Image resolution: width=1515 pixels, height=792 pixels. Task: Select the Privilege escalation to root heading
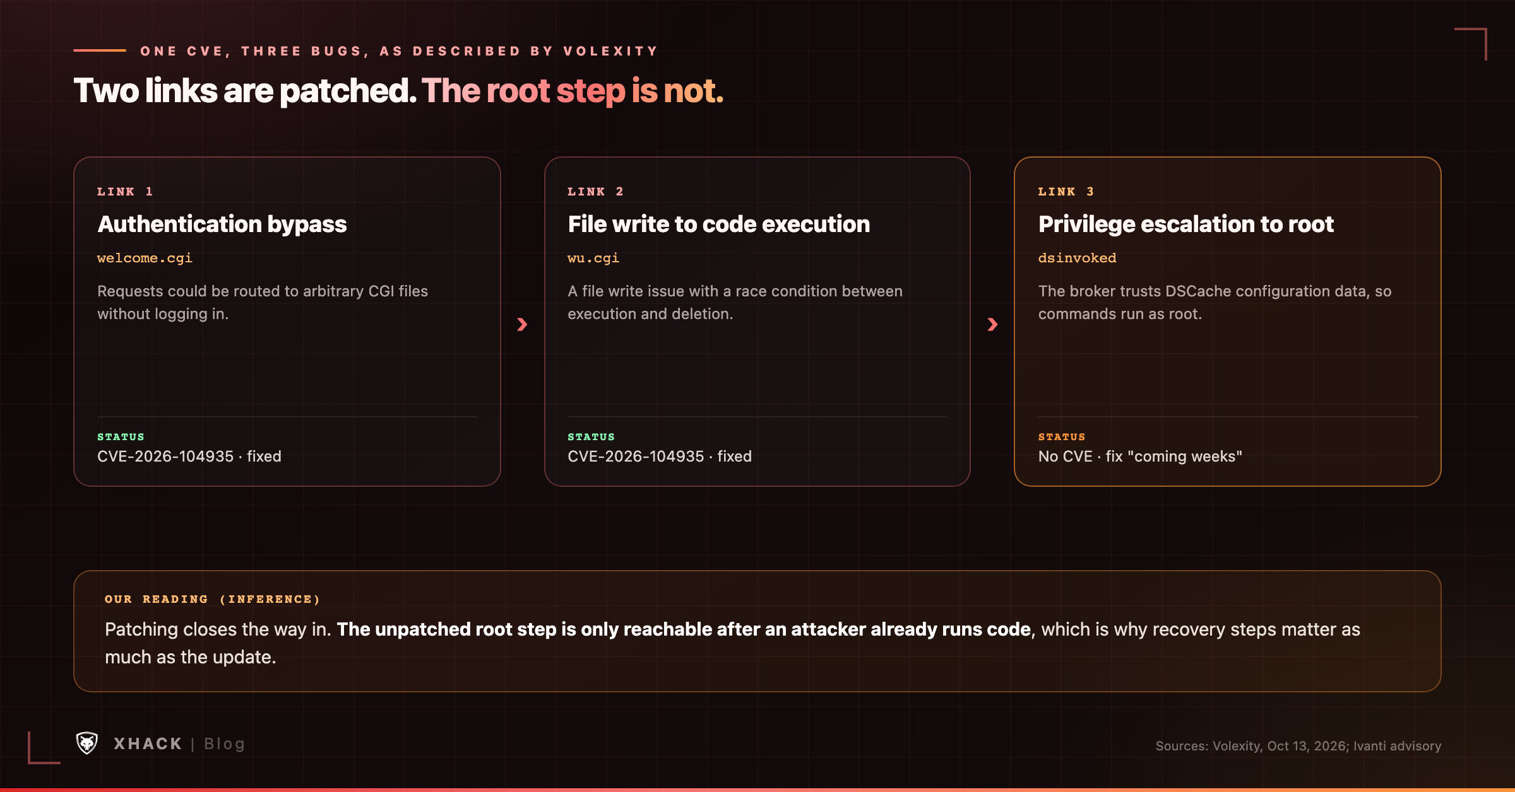click(1185, 224)
